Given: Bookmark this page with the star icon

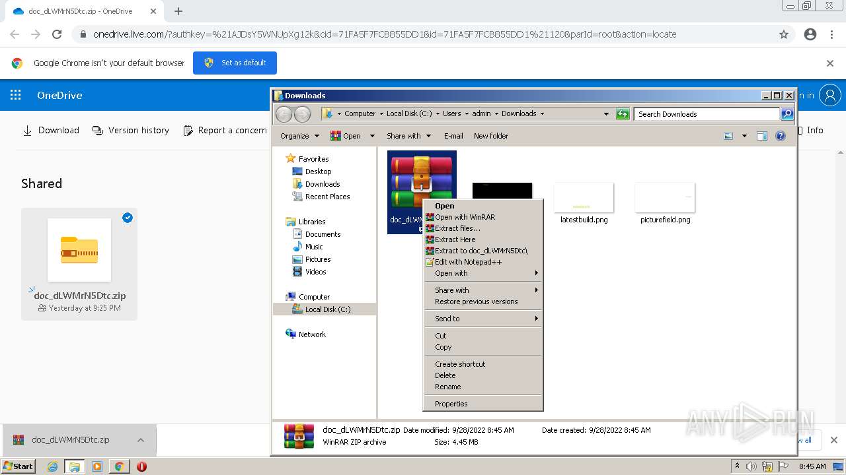Looking at the screenshot, I should [x=784, y=34].
